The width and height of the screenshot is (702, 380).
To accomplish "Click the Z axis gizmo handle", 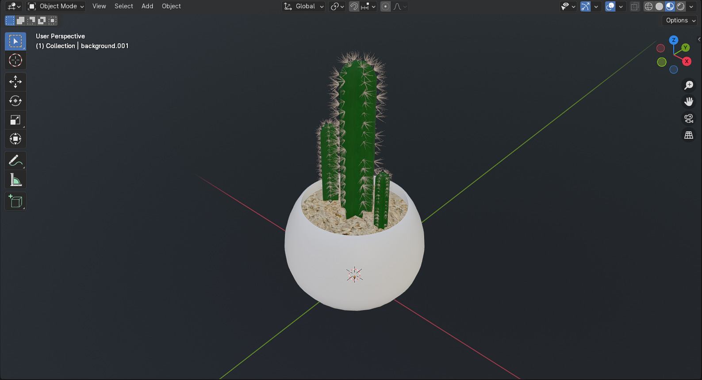I will click(x=674, y=40).
